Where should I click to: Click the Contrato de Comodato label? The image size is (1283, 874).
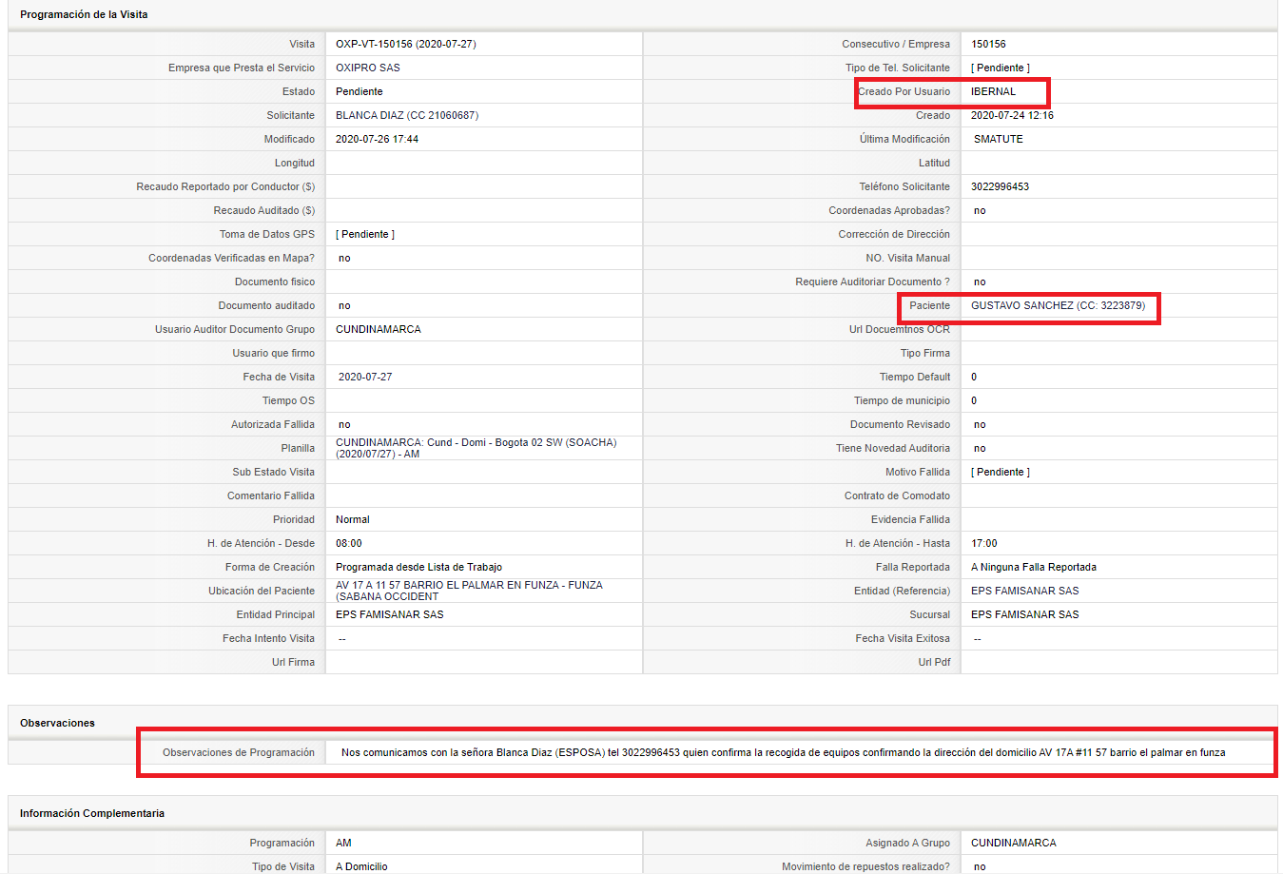[897, 495]
